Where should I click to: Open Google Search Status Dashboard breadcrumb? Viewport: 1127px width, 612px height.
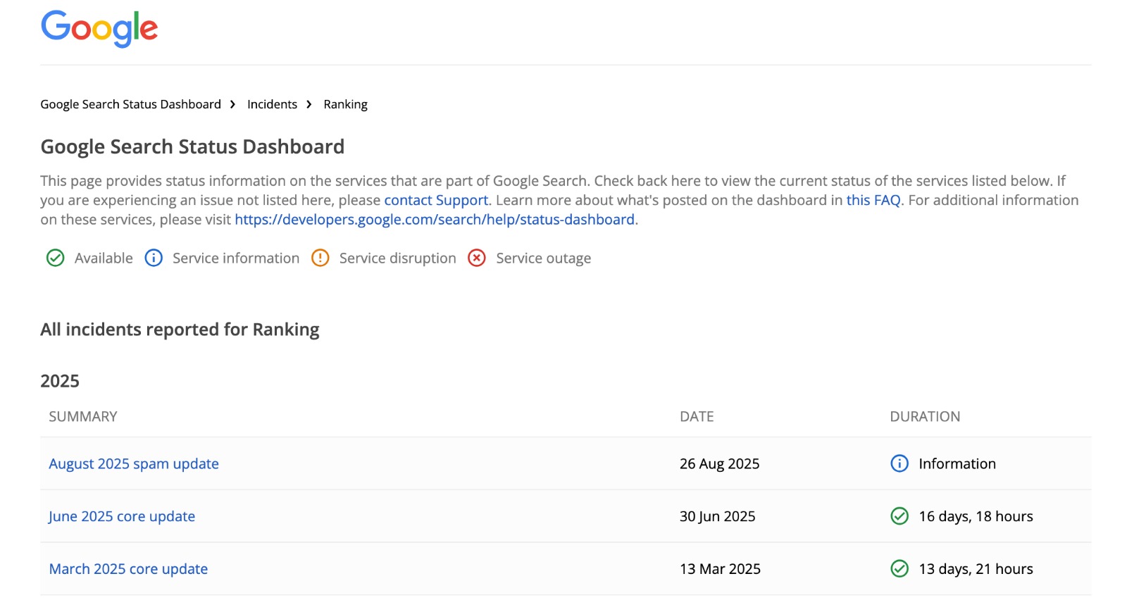click(x=130, y=104)
